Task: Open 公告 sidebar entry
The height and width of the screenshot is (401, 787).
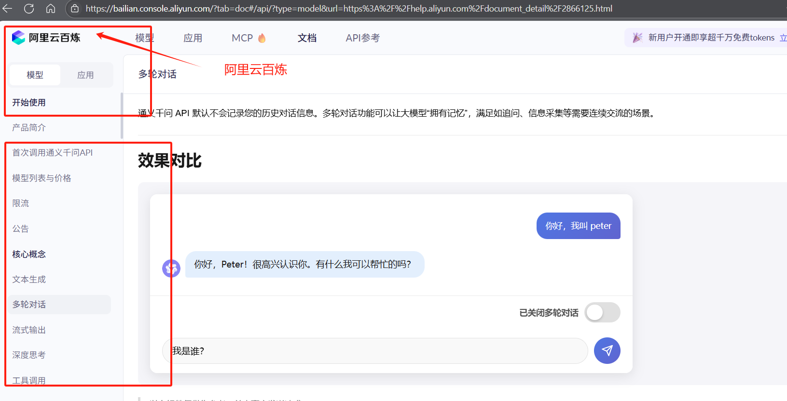Action: 21,228
